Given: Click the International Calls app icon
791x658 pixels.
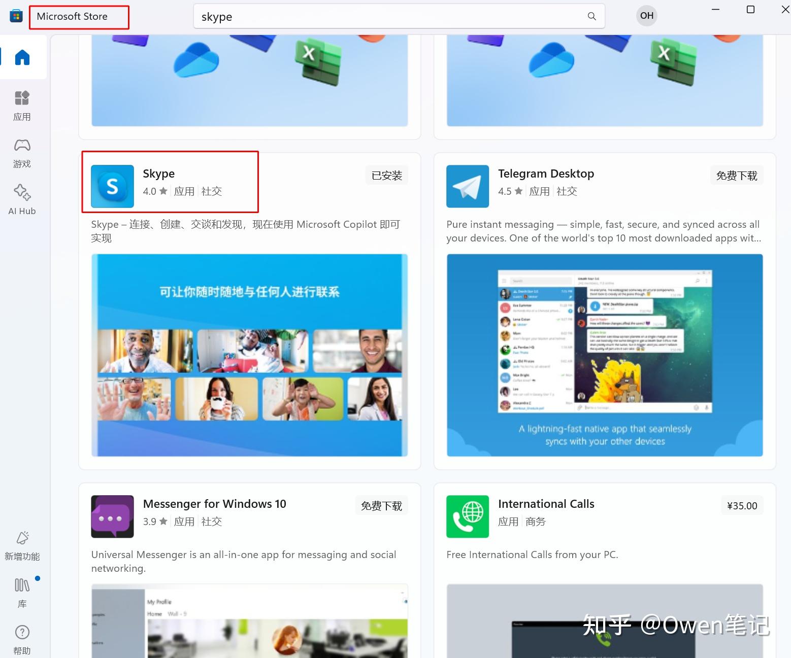Looking at the screenshot, I should pyautogui.click(x=468, y=516).
